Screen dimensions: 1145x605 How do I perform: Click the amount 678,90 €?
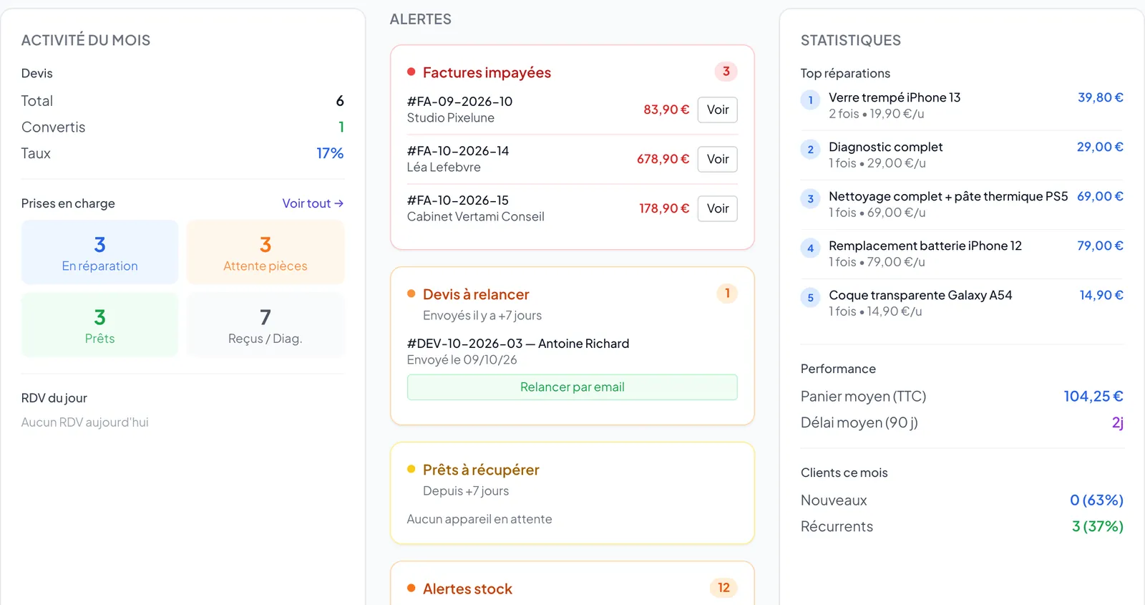pyautogui.click(x=663, y=159)
